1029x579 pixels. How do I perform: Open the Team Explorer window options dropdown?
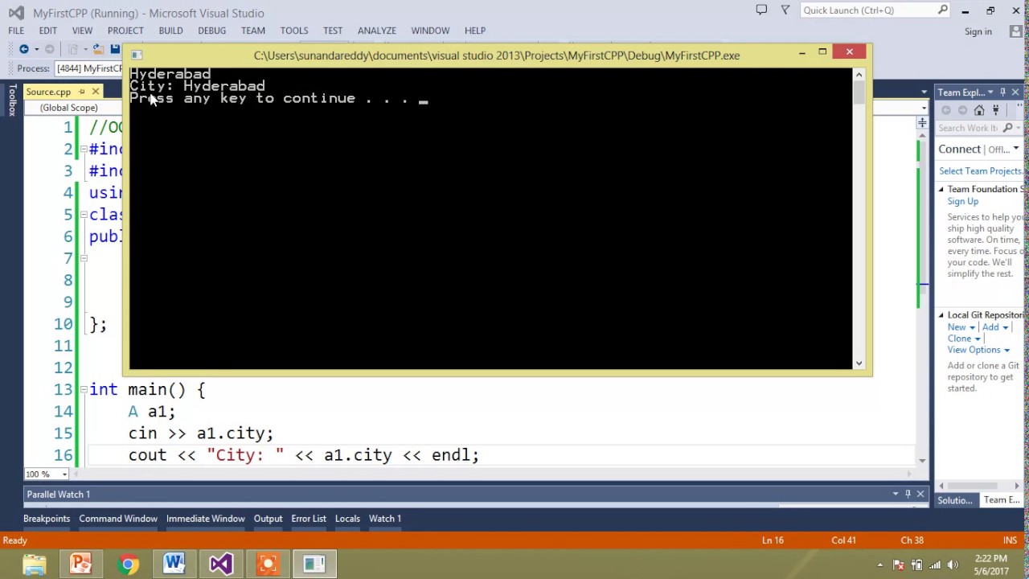[990, 92]
